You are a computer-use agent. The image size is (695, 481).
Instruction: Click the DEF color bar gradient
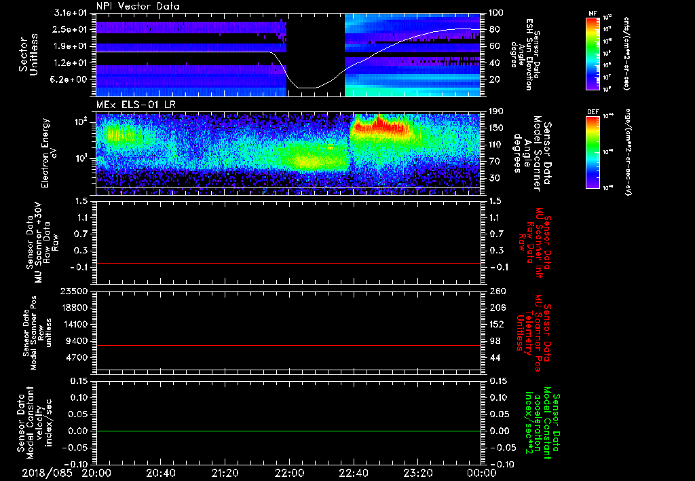click(x=593, y=152)
